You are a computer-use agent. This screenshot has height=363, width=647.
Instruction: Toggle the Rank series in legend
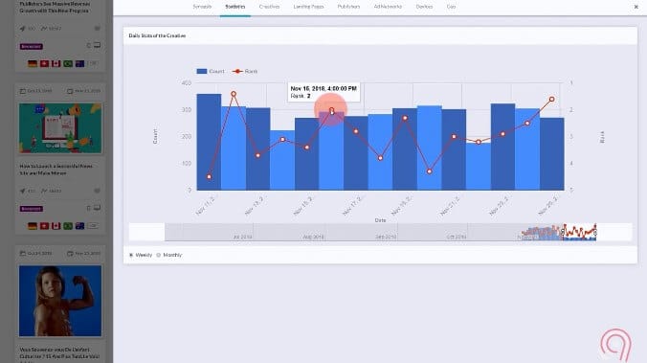[x=245, y=72]
